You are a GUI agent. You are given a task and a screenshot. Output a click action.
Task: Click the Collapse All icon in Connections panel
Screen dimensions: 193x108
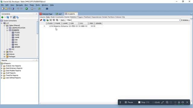coord(17,17)
